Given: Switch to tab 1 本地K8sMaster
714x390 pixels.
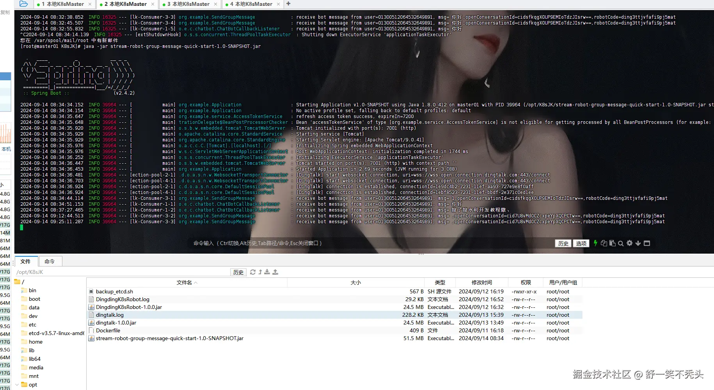Looking at the screenshot, I should tap(65, 4).
